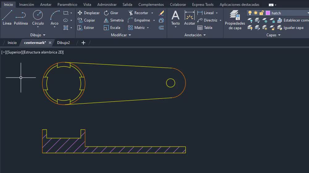Activate the Escala scale tool
The image size is (309, 173).
[x=112, y=28]
